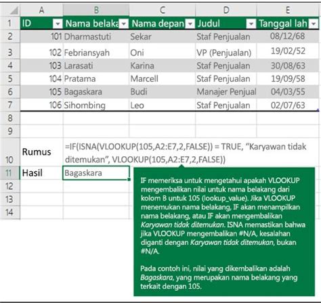Image resolution: width=321 pixels, height=303 pixels.
Task: Click the date 02/07/63 cell
Action: pos(288,105)
